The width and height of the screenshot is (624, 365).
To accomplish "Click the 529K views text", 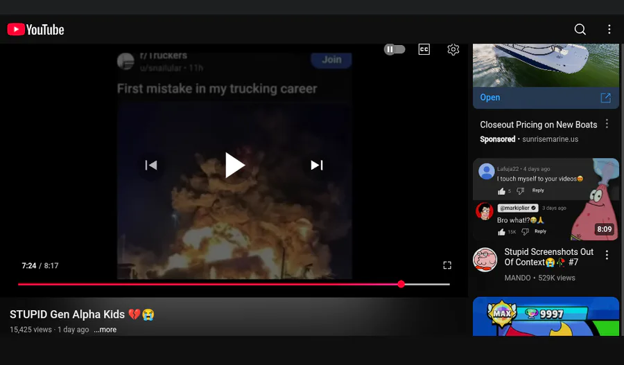I will tap(557, 278).
